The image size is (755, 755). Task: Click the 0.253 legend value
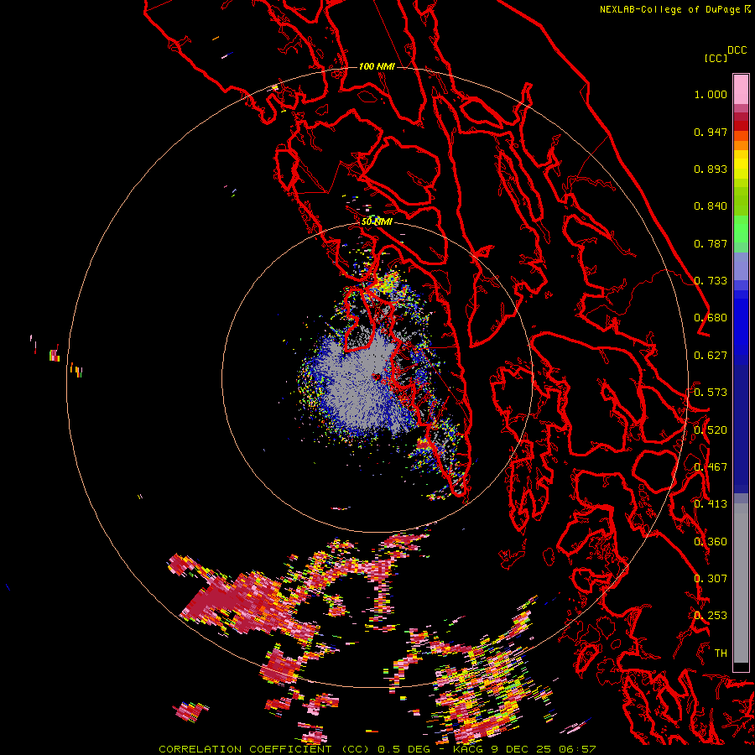[711, 616]
